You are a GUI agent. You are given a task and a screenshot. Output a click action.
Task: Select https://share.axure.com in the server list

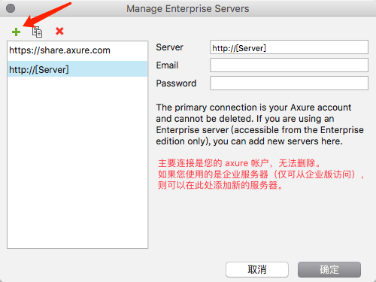pos(77,50)
